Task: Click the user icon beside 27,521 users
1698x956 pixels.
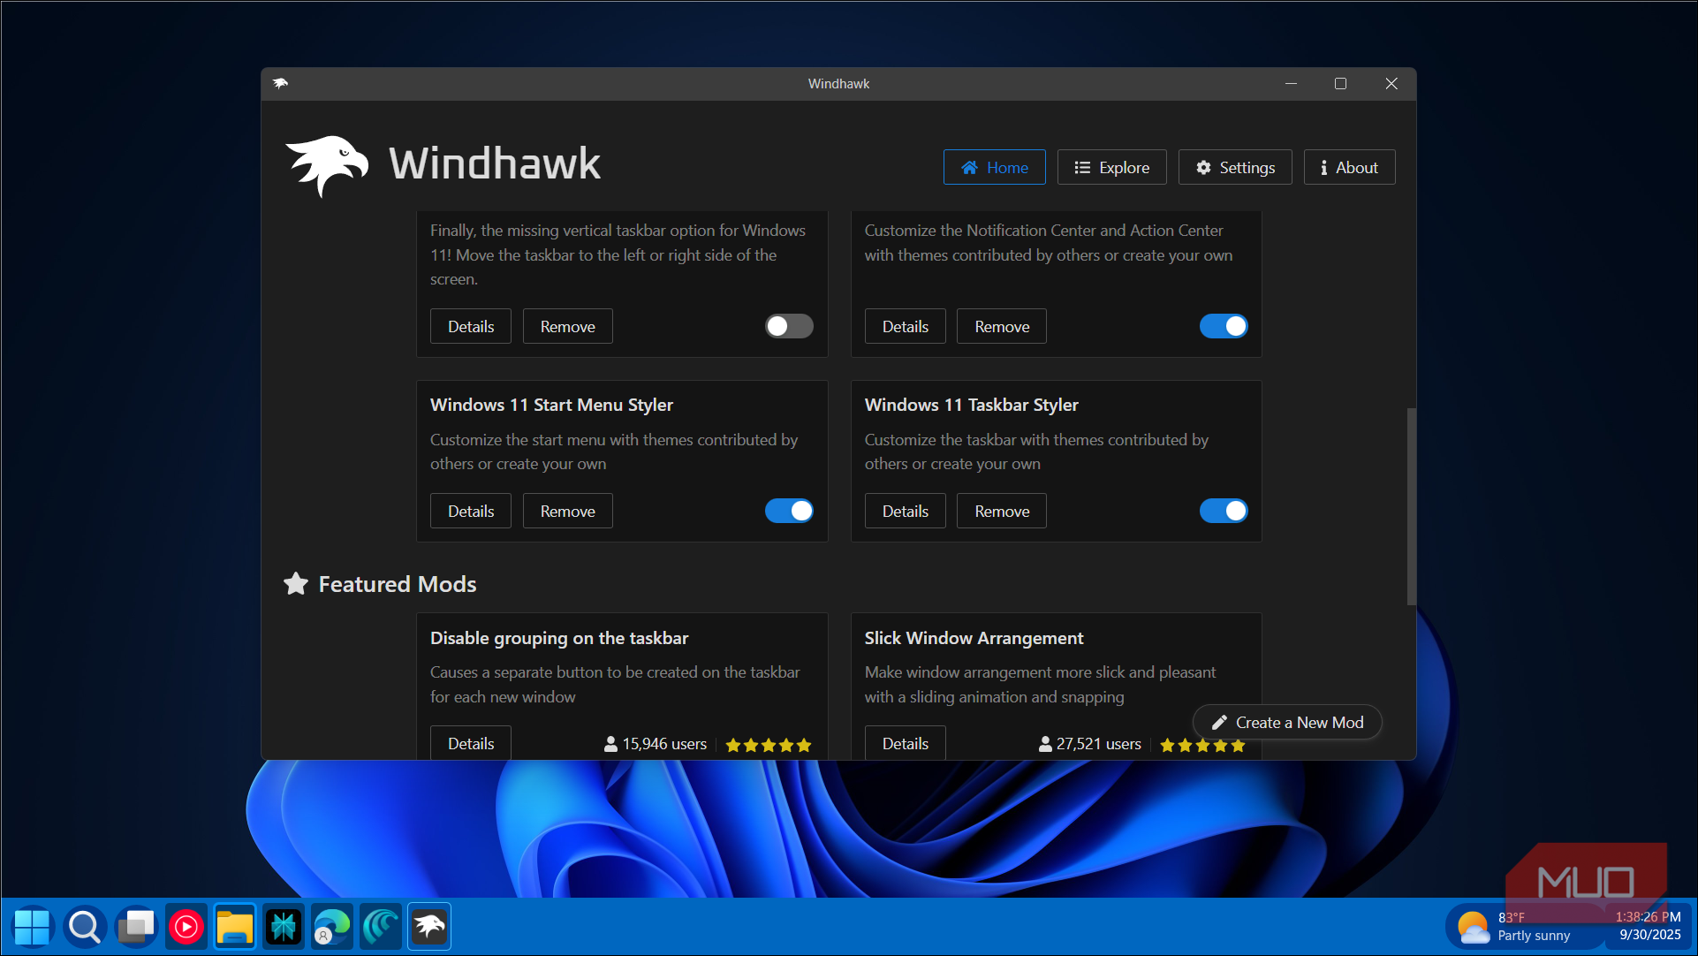Action: (x=1045, y=744)
